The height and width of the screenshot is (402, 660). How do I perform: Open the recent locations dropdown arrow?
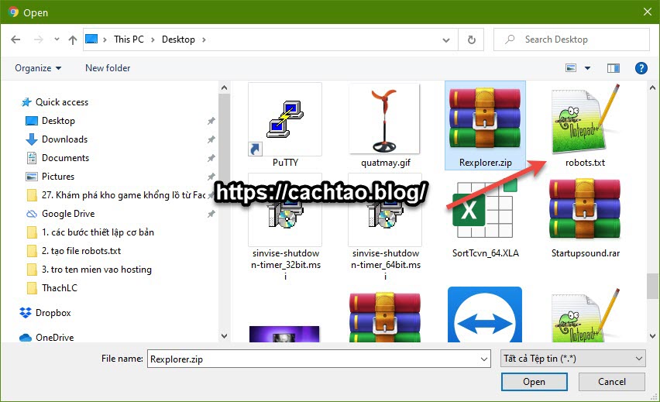tap(57, 40)
